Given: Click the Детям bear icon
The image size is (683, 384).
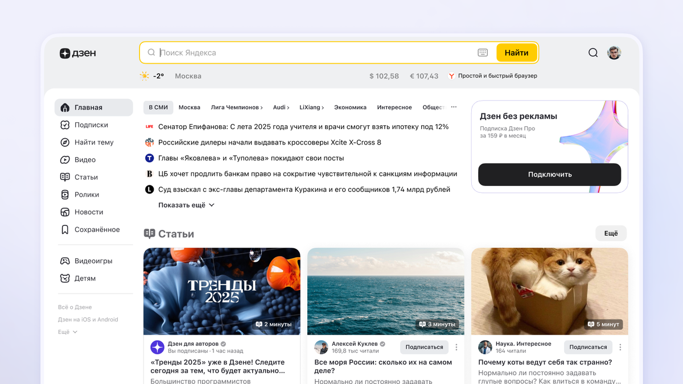Looking at the screenshot, I should [65, 278].
